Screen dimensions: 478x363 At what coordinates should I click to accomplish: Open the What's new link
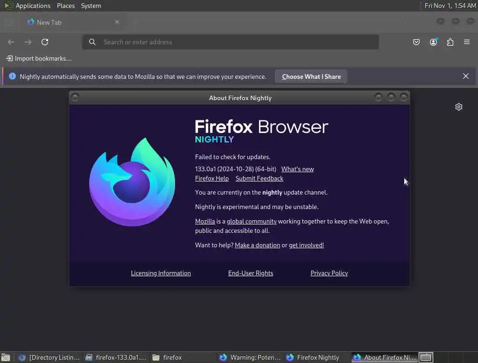pyautogui.click(x=297, y=169)
